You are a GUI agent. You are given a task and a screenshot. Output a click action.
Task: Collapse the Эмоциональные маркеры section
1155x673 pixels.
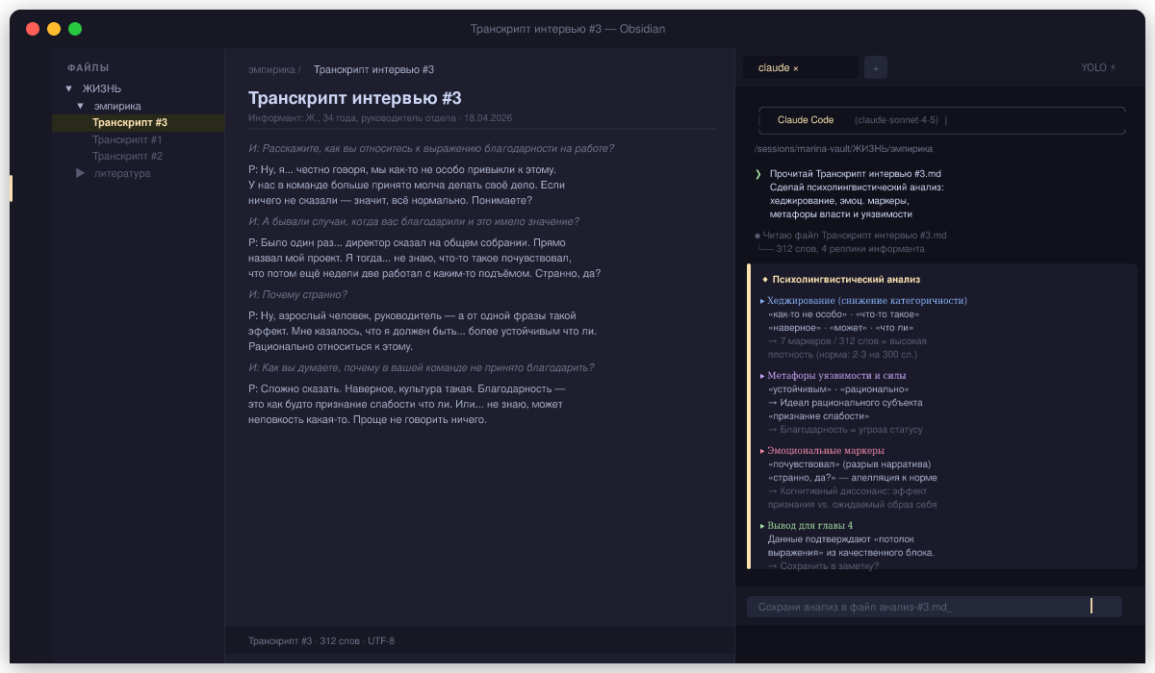tap(762, 450)
